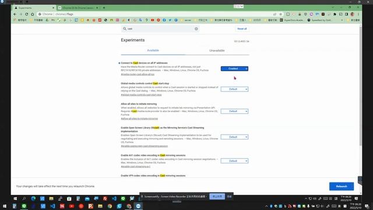
Task: Switch to the Chrome OS & Chrome browser tab
Action: (78, 8)
